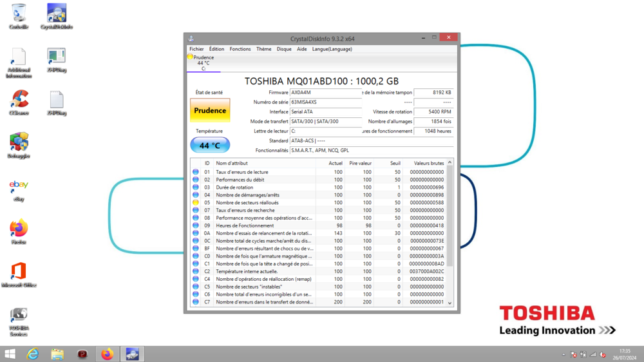The image size is (644, 362).
Task: Select the C: disk Prudence tab
Action: pyautogui.click(x=203, y=62)
